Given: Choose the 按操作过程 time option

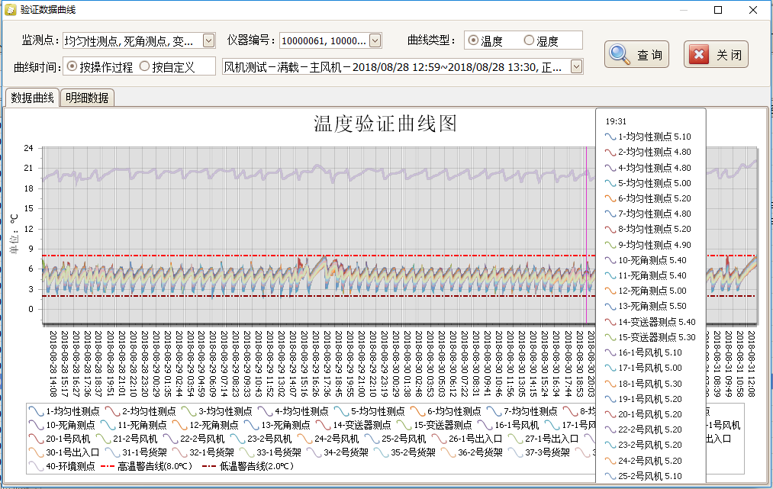Looking at the screenshot, I should click(72, 66).
